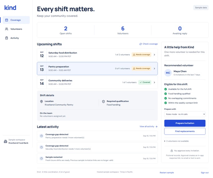Click the Location pin icon
The height and width of the screenshot is (178, 213).
pyautogui.click(x=41, y=102)
